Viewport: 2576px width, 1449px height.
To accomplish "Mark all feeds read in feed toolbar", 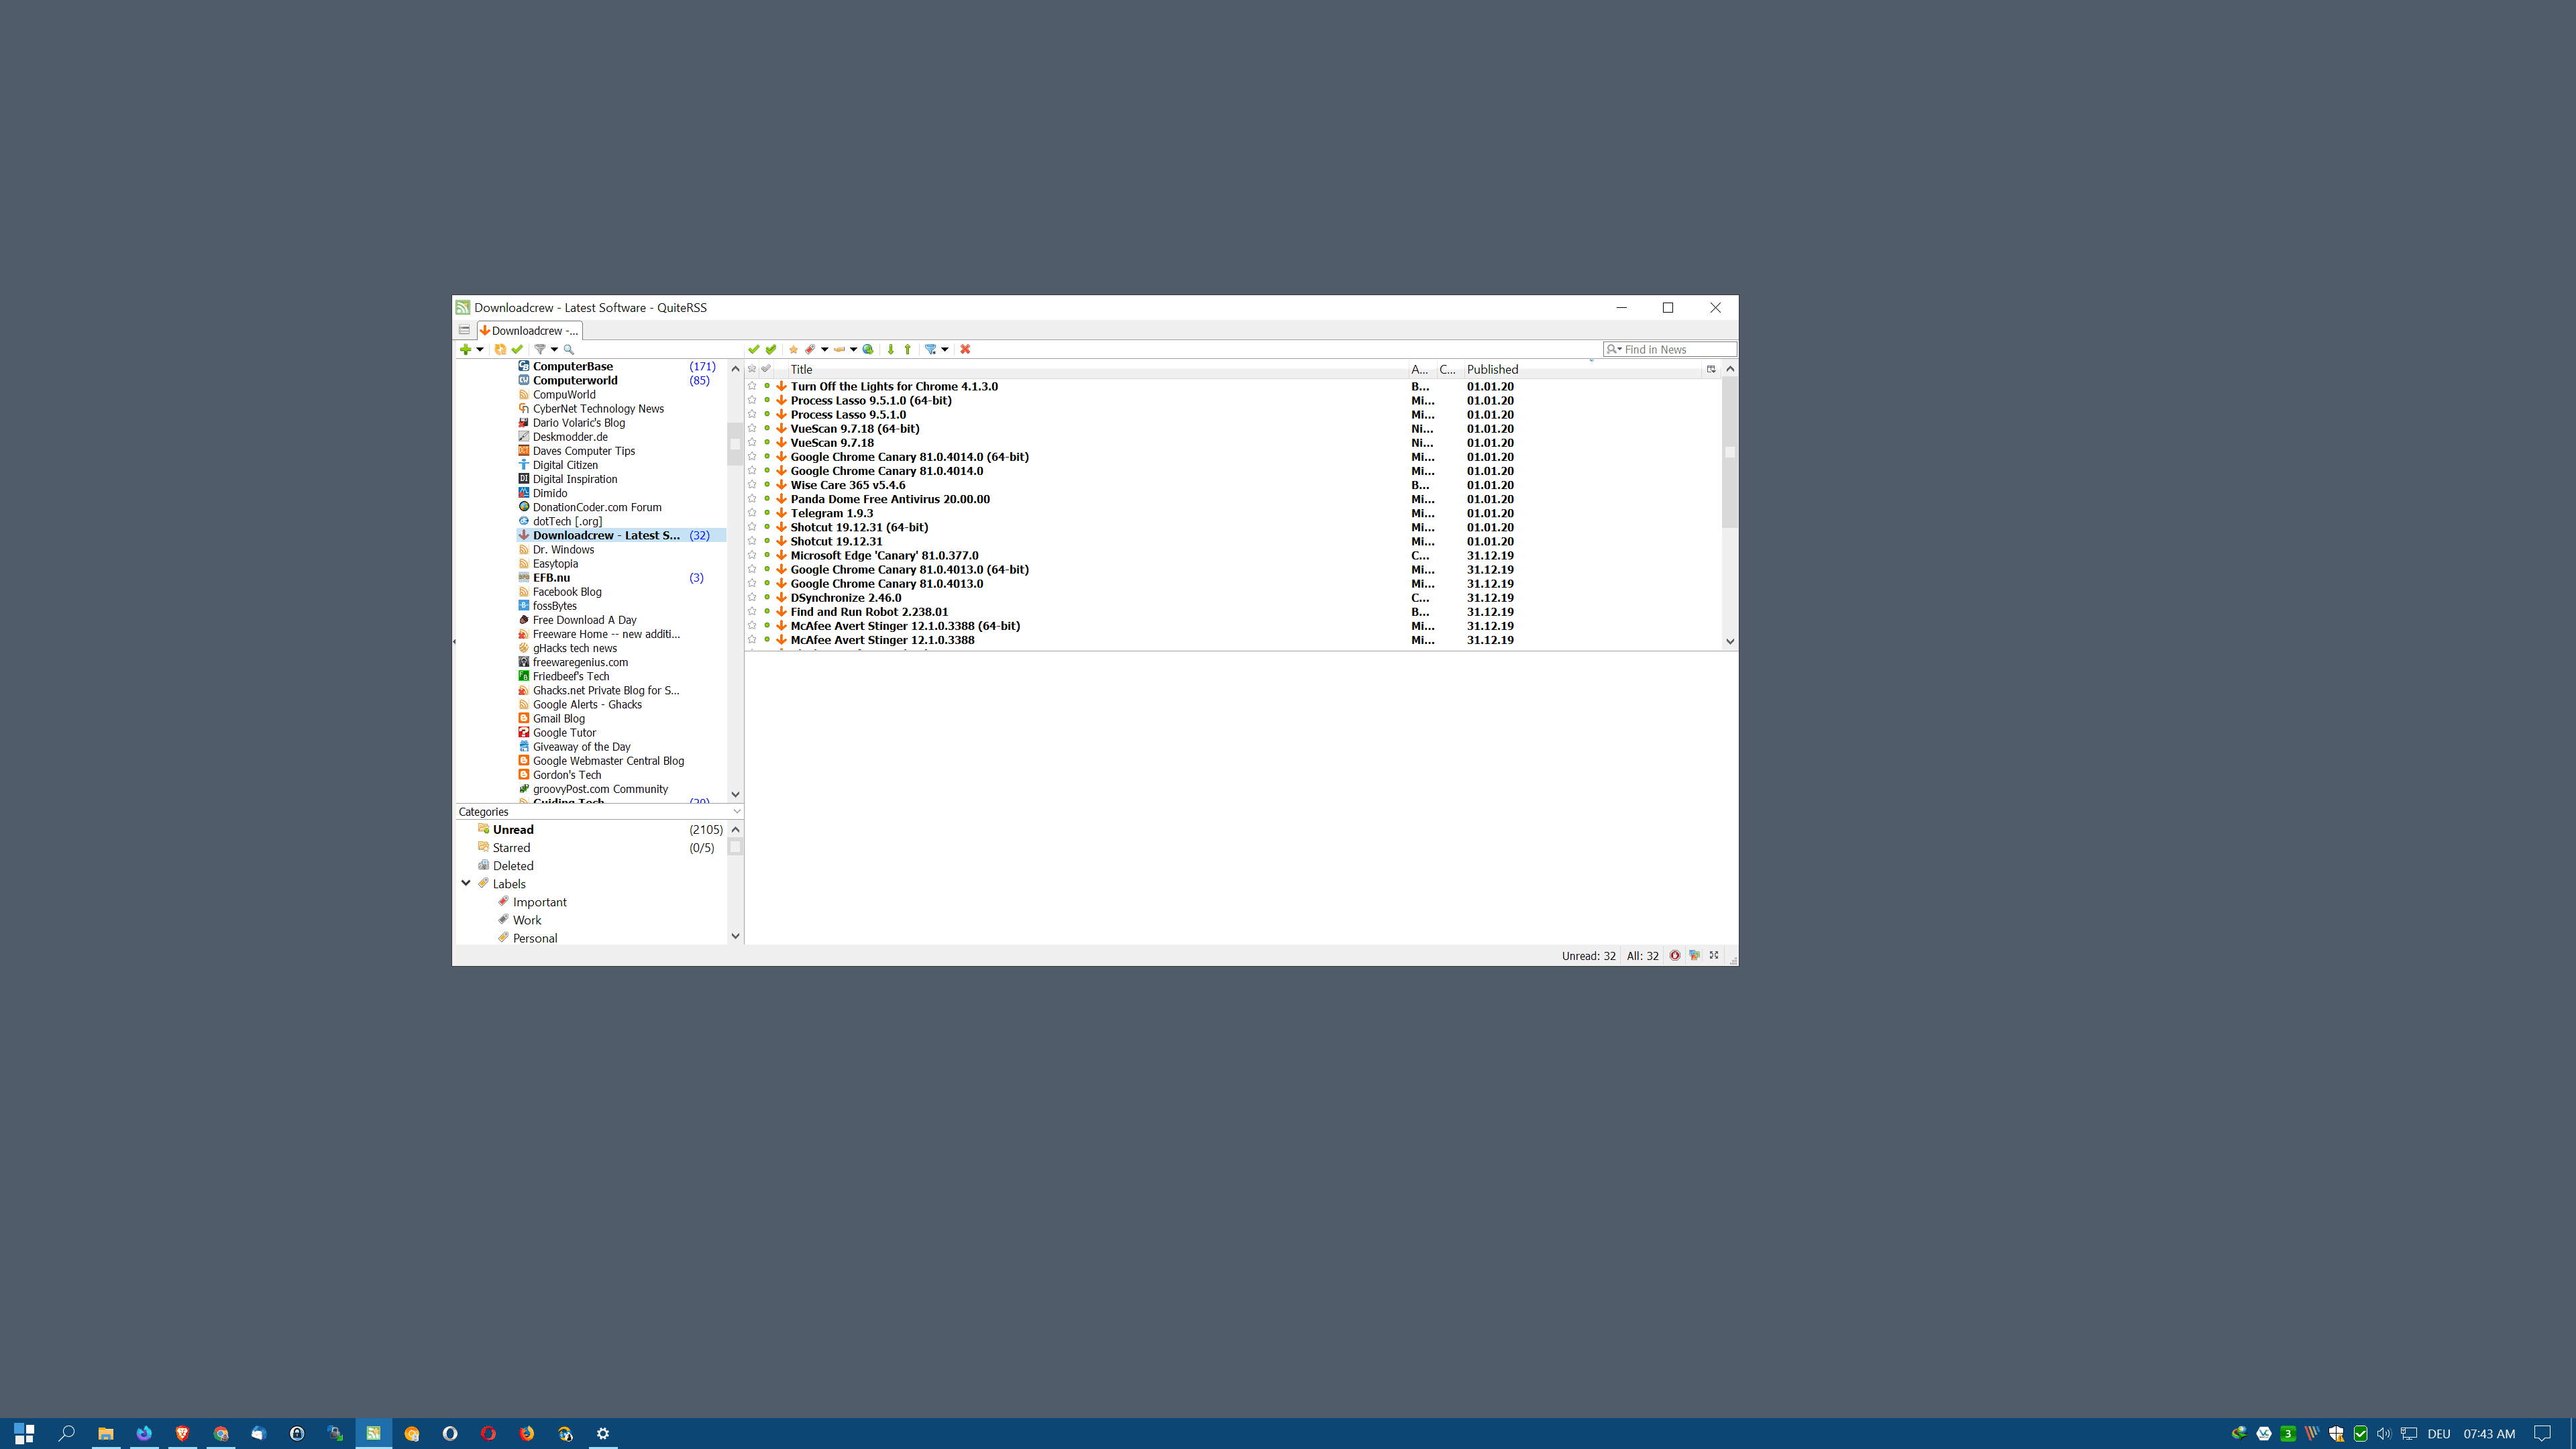I will pyautogui.click(x=517, y=349).
